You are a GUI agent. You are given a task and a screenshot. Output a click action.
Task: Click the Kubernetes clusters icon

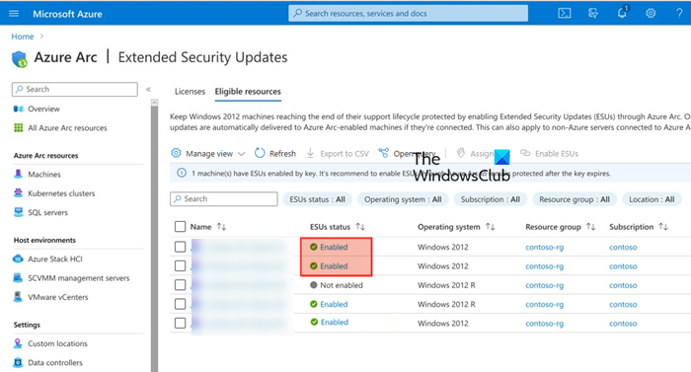pos(18,193)
